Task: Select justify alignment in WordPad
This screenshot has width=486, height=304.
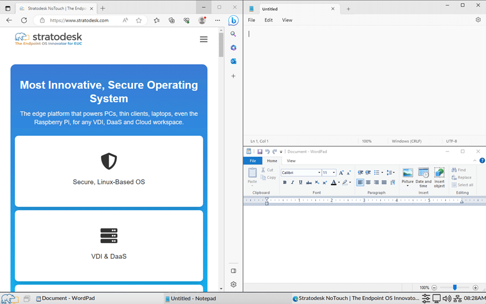Action: click(384, 182)
